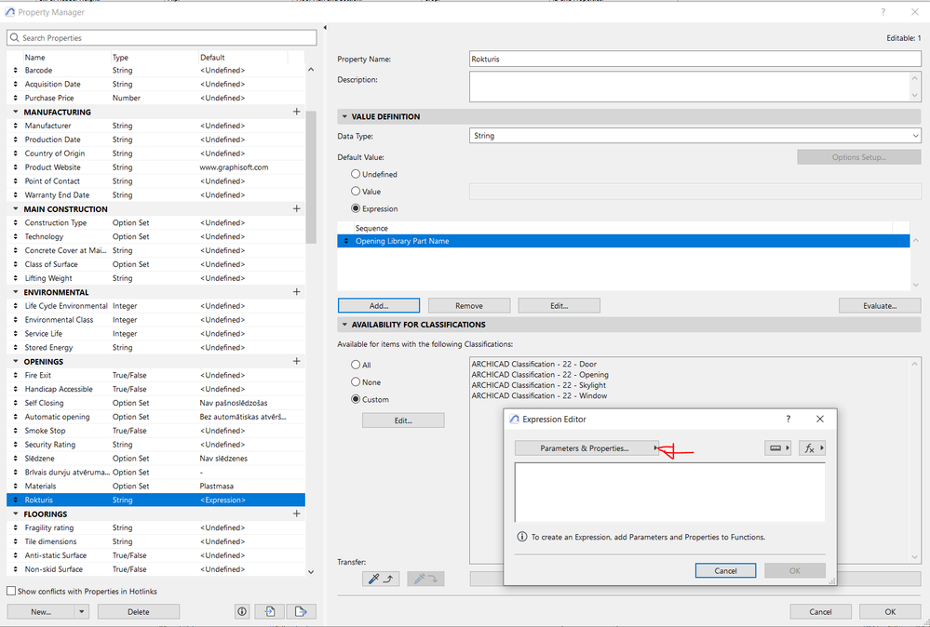
Task: Click the Evaluate button
Action: pos(880,306)
